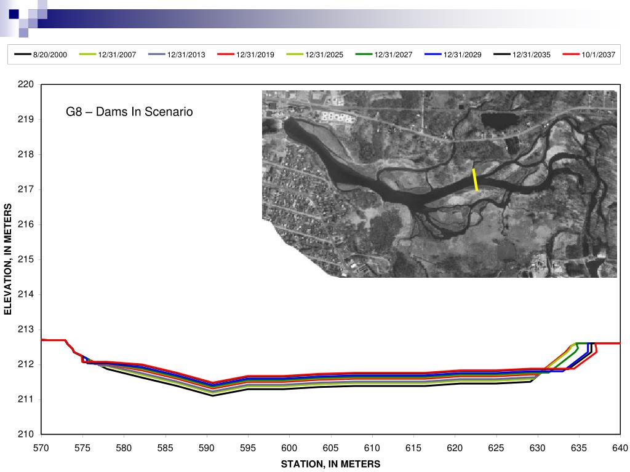Click the red line swatch beside 10/1/2037

pyautogui.click(x=571, y=54)
